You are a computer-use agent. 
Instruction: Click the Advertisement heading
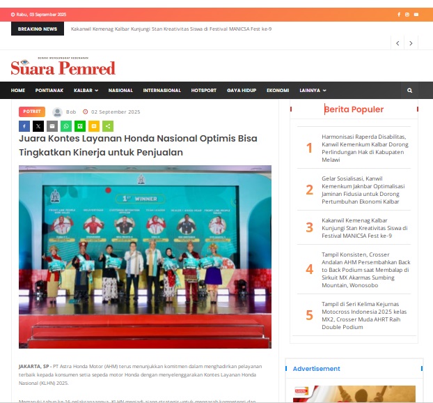pyautogui.click(x=317, y=369)
